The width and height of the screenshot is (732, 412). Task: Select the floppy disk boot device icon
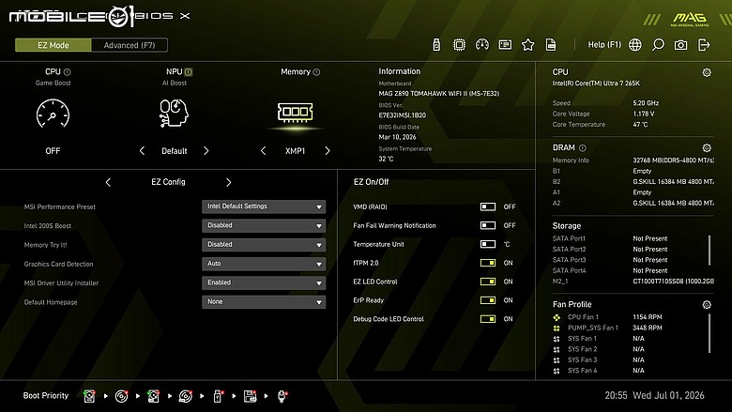[251, 396]
